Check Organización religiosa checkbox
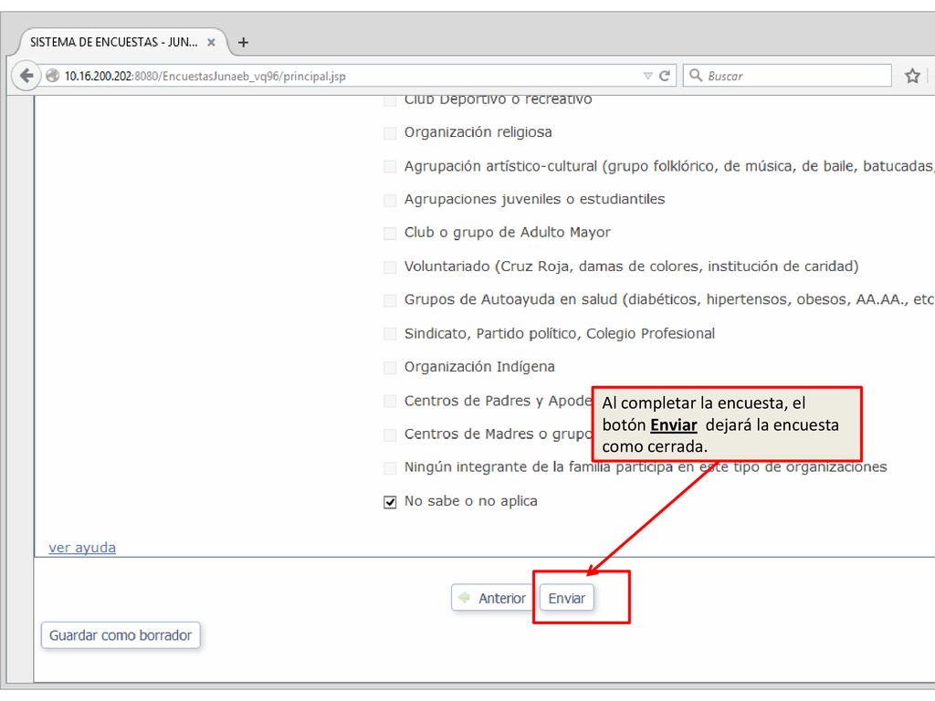Image resolution: width=935 pixels, height=701 pixels. [x=390, y=133]
